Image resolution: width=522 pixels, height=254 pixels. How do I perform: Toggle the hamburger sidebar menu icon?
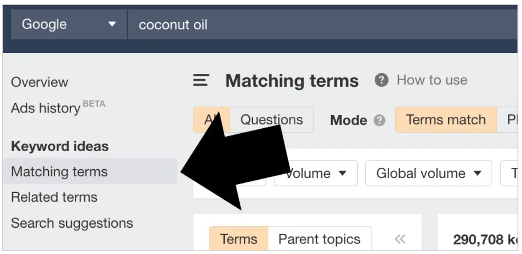point(201,80)
